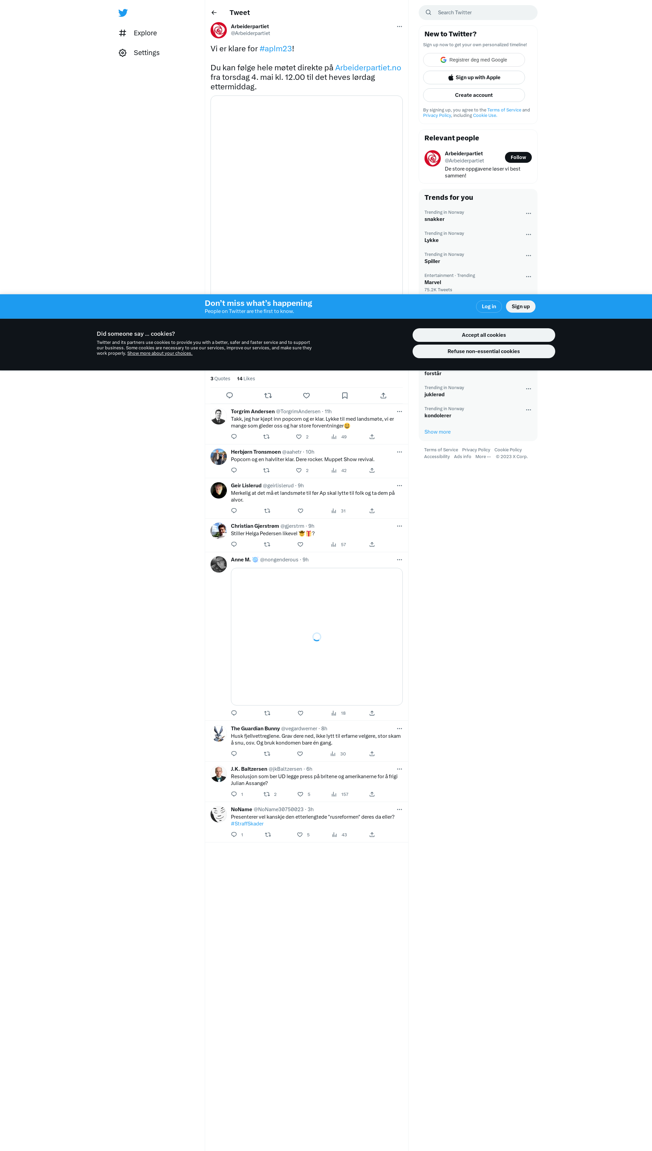The width and height of the screenshot is (652, 1151).
Task: Share NoName's reply
Action: 372,835
